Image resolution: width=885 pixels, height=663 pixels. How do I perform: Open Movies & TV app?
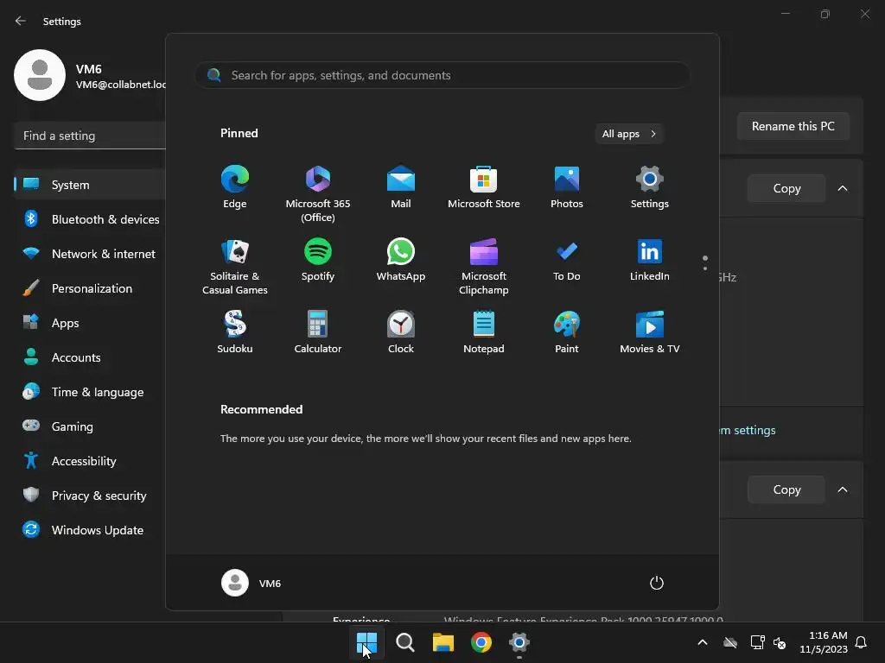(650, 332)
